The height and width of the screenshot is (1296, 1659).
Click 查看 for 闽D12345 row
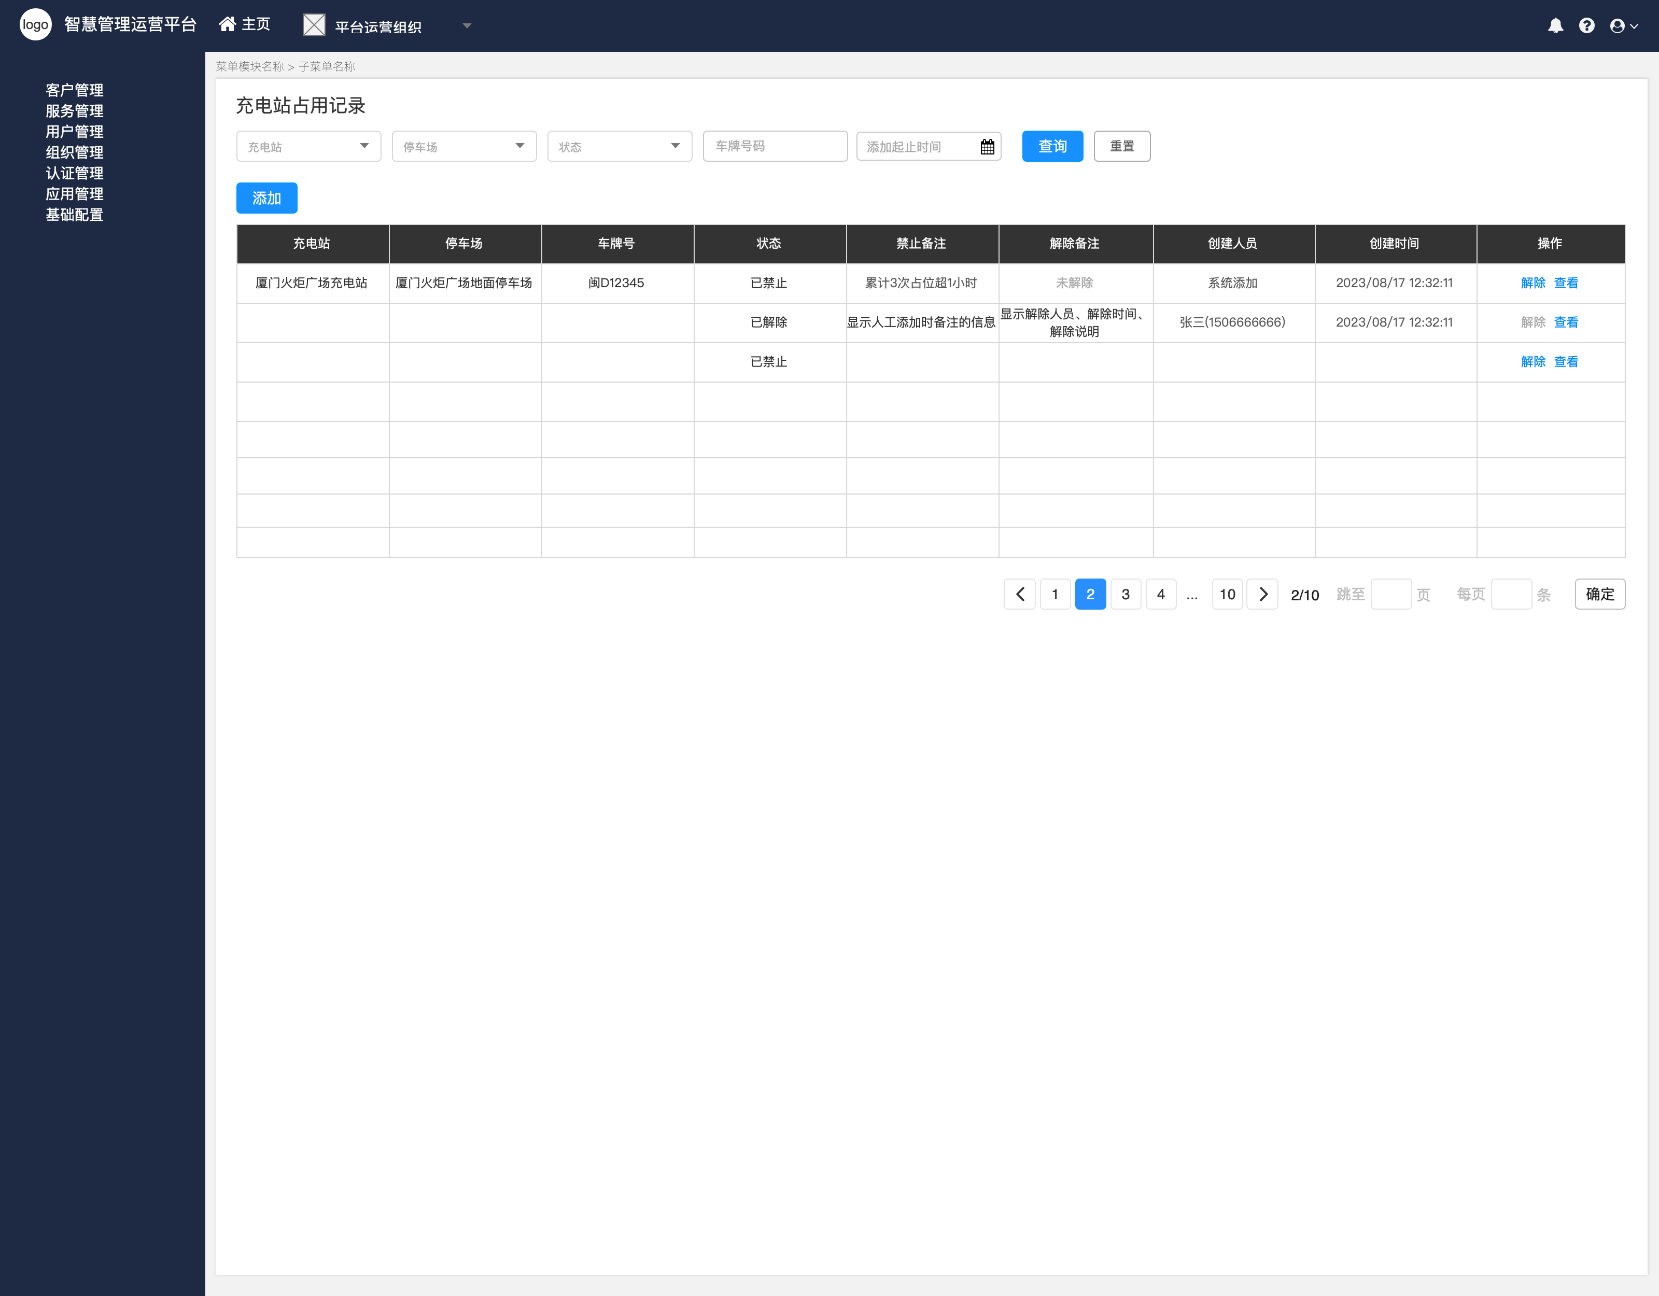(x=1566, y=284)
